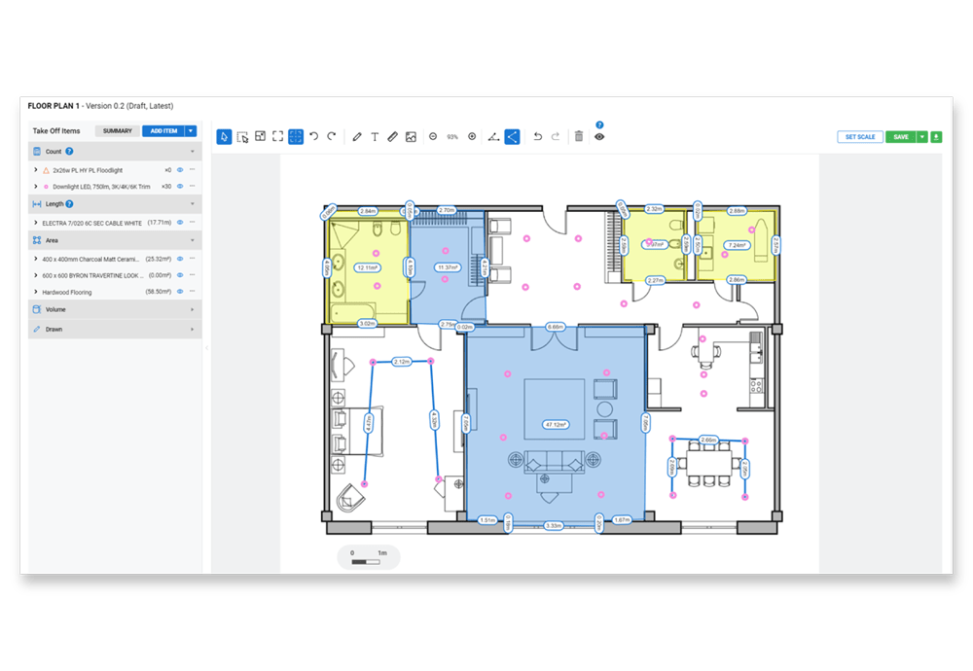The width and height of the screenshot is (973, 671).
Task: Choose the freehand pencil draw tool
Action: (x=357, y=136)
